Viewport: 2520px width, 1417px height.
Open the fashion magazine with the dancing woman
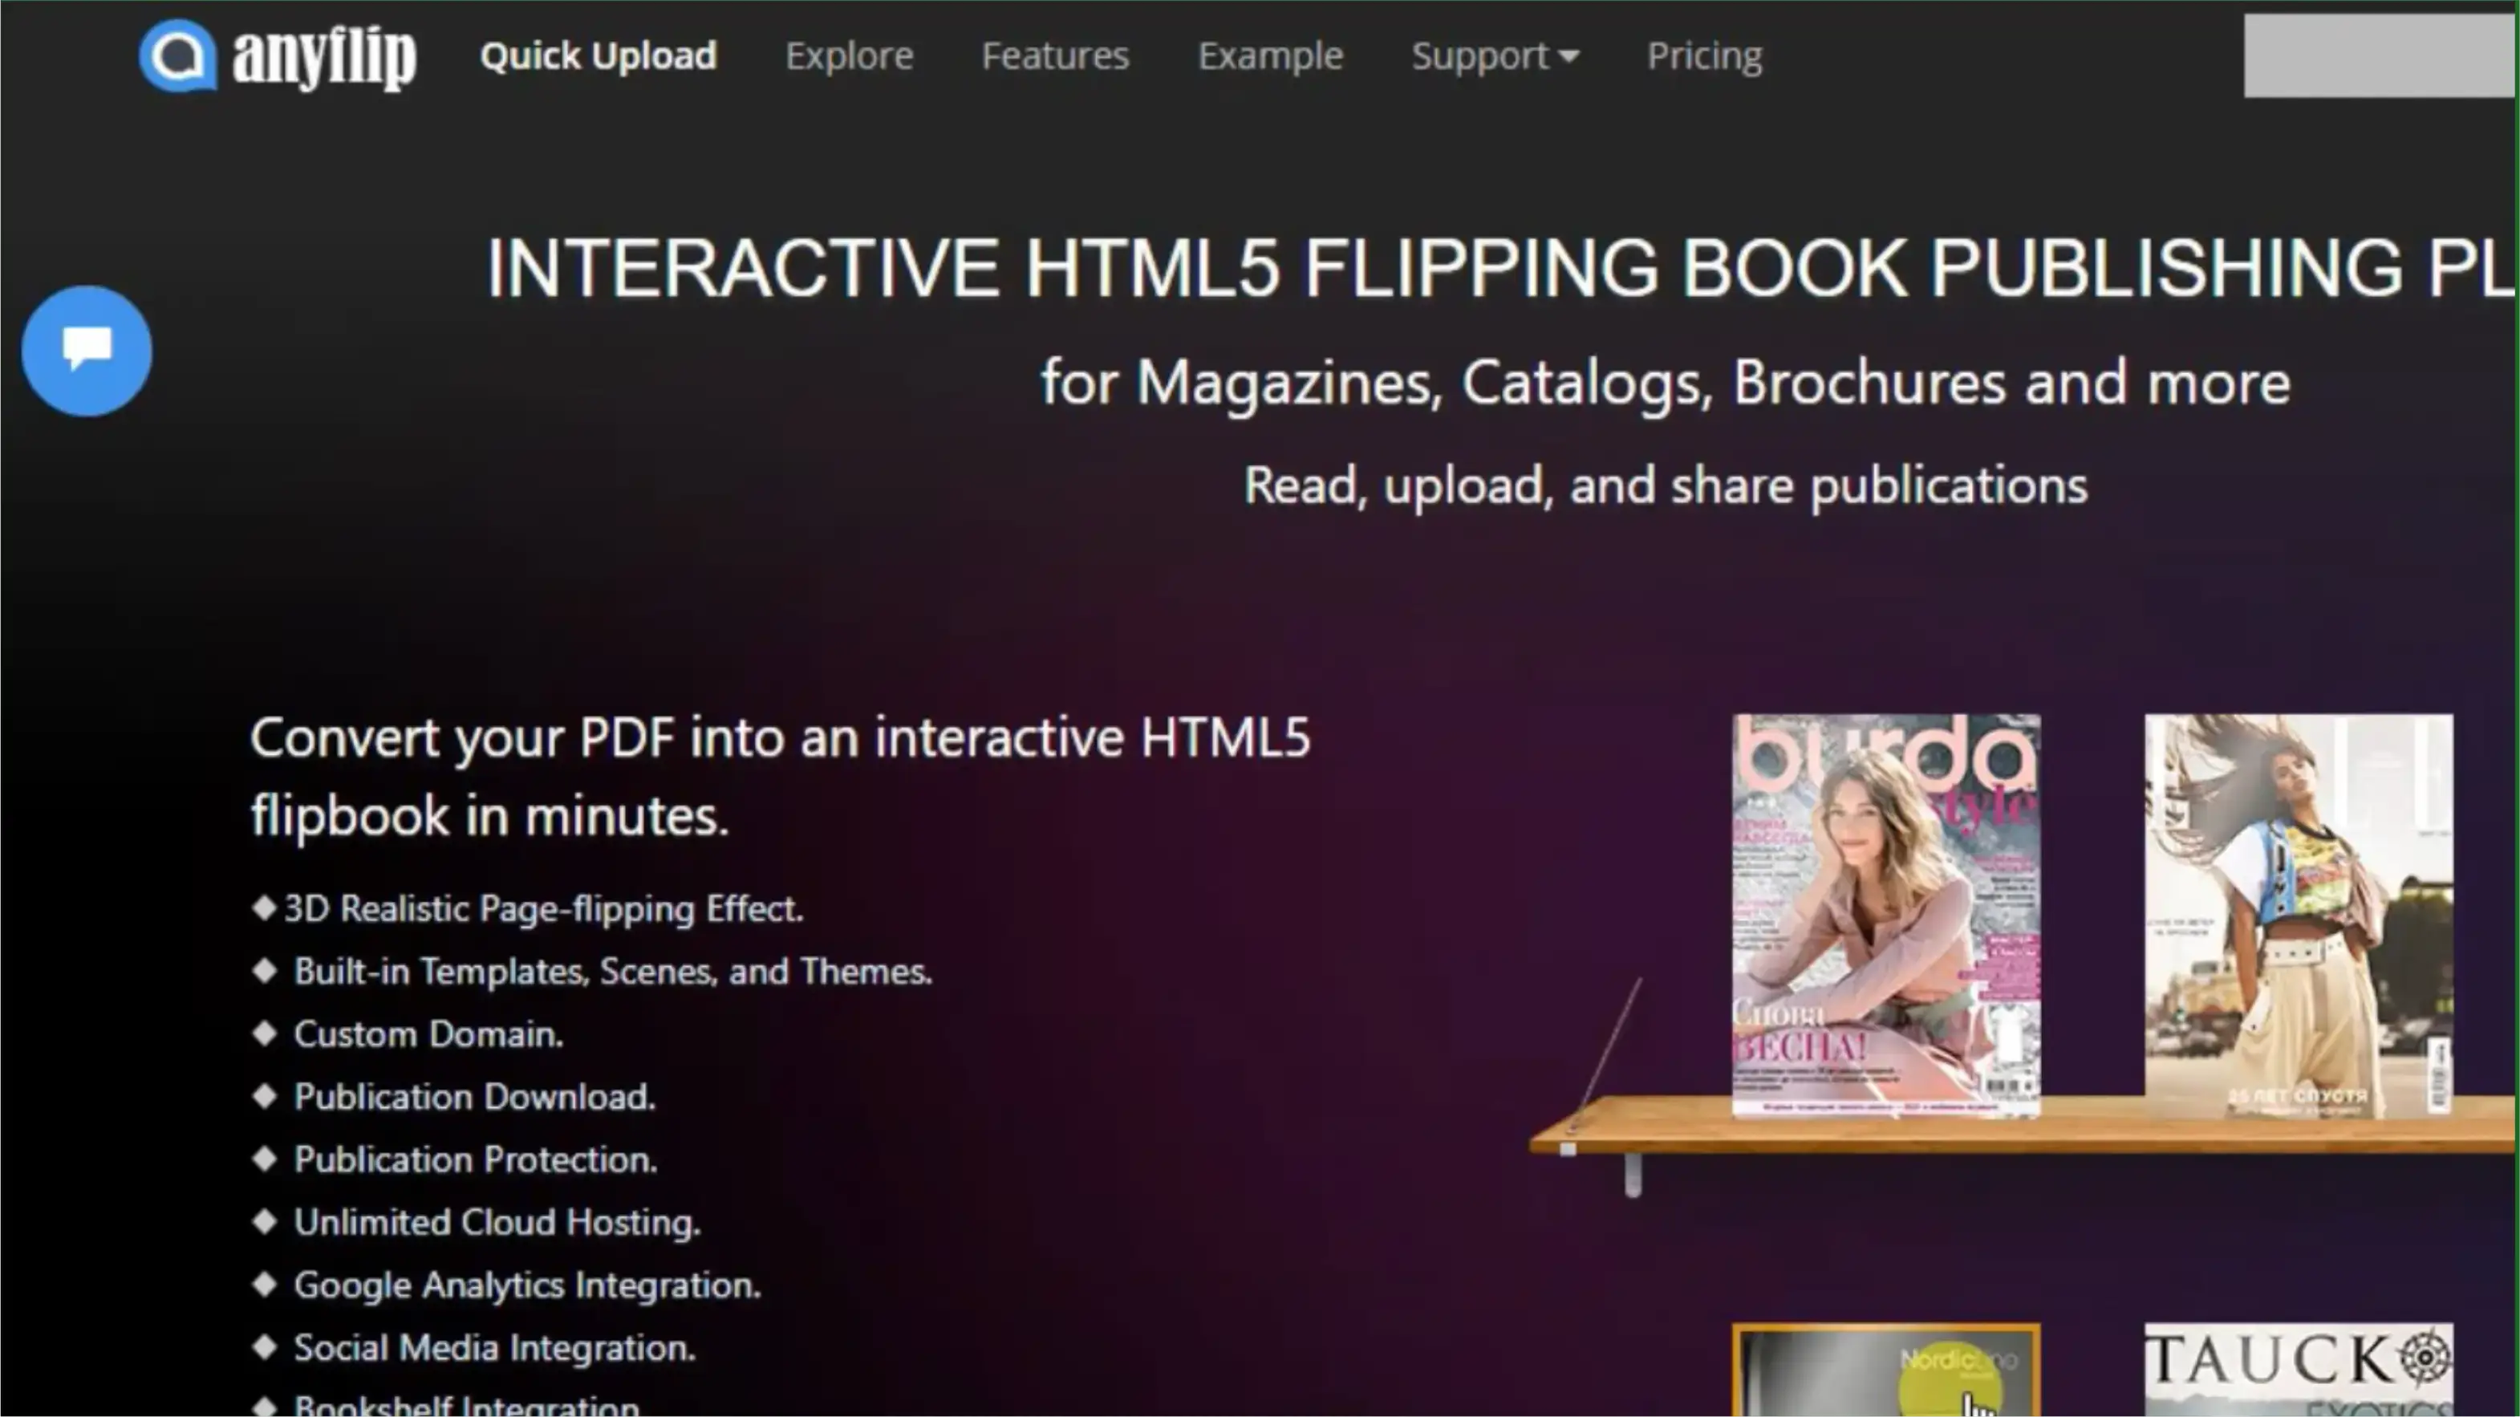[2299, 915]
